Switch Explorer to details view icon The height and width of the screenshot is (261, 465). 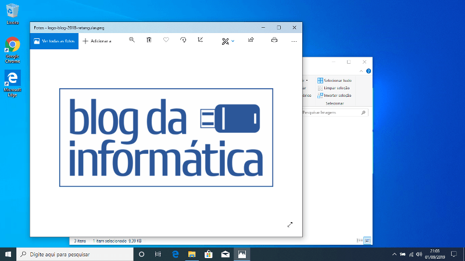[x=359, y=241]
